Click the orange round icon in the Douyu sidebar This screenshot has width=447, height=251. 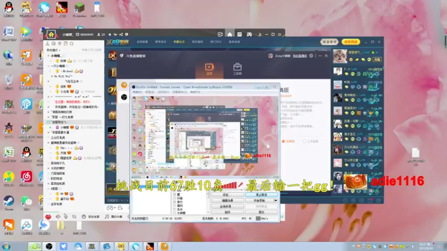(x=124, y=85)
